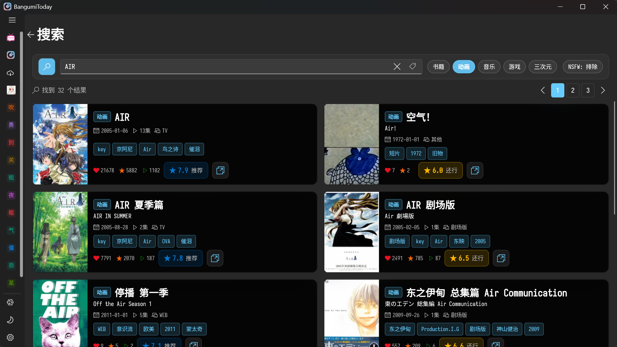The image size is (617, 347).
Task: Open the cloud download sidebar icon
Action: (11, 73)
